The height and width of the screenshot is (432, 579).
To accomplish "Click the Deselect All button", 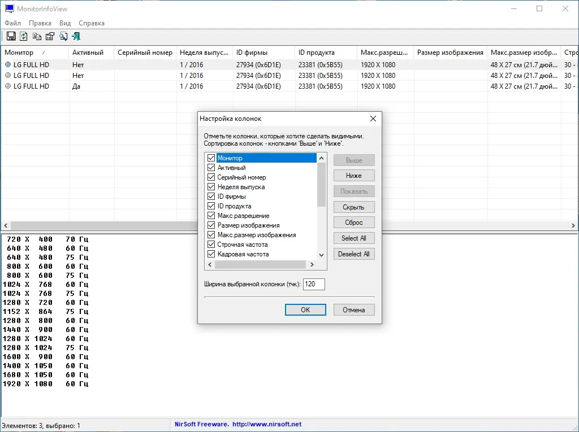I will pyautogui.click(x=354, y=254).
